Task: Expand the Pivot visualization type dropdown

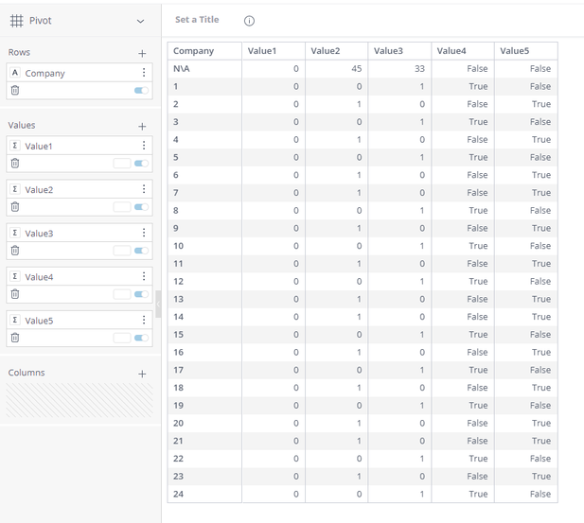Action: point(141,21)
